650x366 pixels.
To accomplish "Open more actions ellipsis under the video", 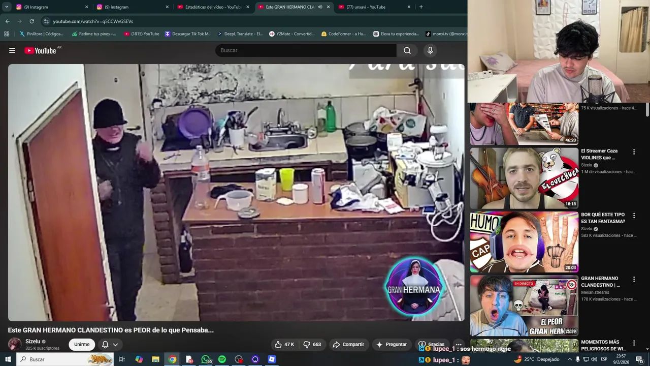I will click(459, 344).
